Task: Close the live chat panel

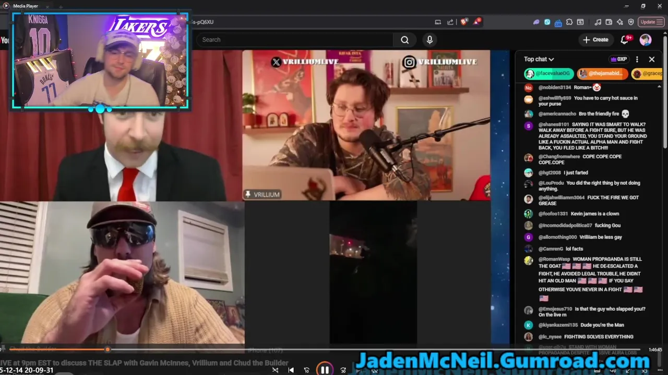Action: point(651,59)
